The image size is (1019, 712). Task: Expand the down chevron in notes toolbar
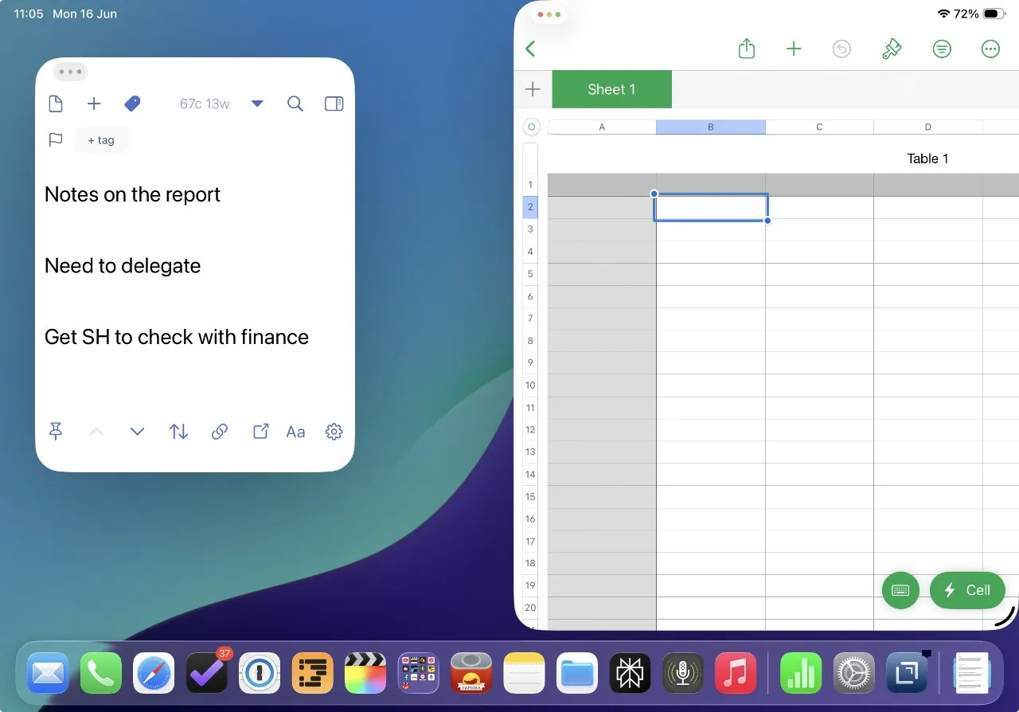pos(137,432)
